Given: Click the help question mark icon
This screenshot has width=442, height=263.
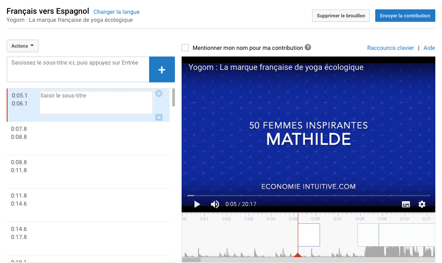Looking at the screenshot, I should 308,48.
